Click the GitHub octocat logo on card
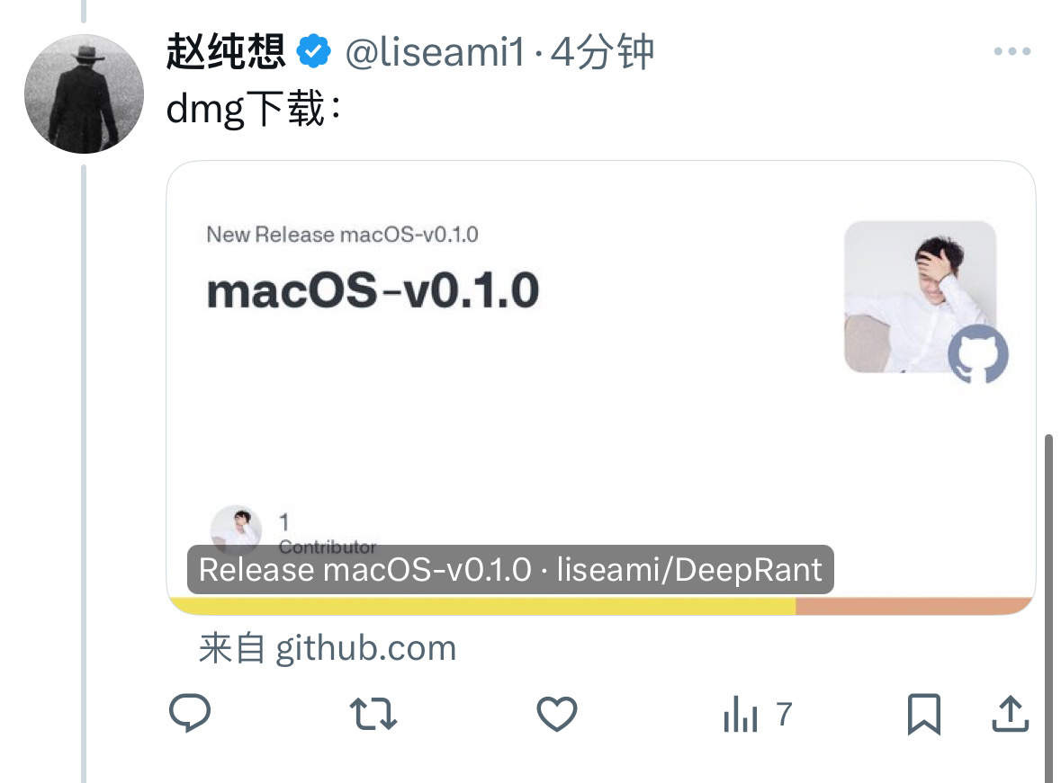Image resolution: width=1061 pixels, height=783 pixels. 978,354
